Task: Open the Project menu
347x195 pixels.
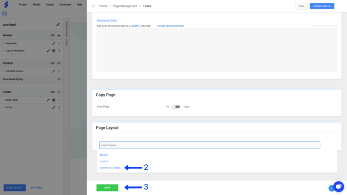Action: point(23,5)
